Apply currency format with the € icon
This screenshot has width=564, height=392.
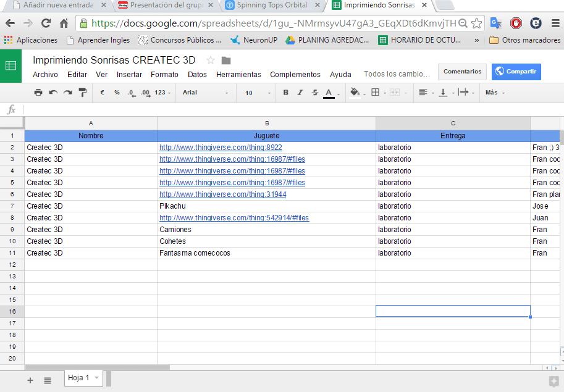tap(101, 92)
